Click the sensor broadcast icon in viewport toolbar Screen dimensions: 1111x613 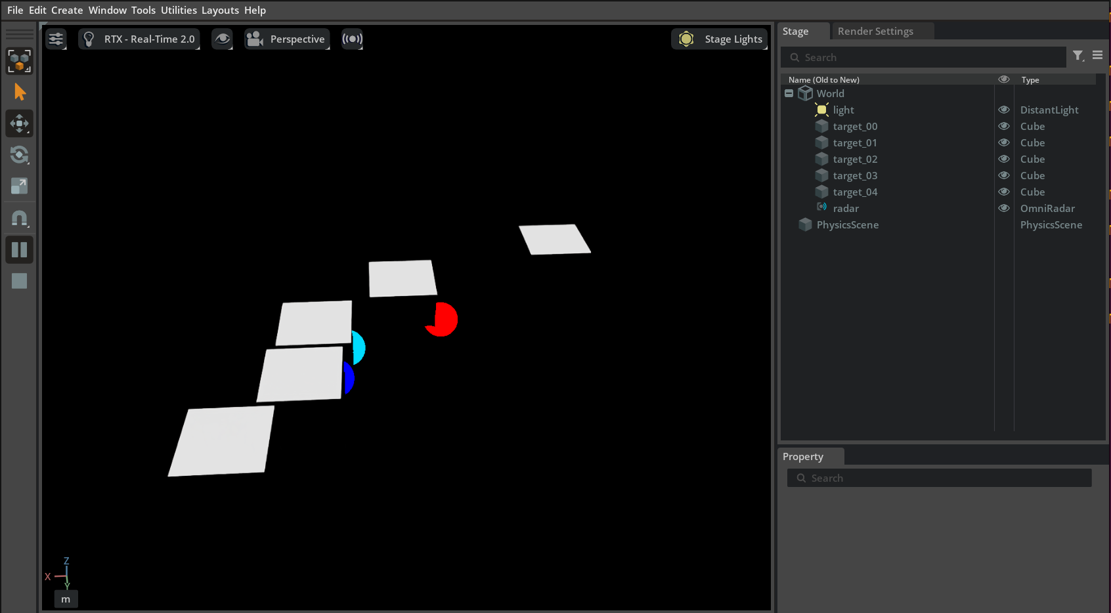pos(352,39)
